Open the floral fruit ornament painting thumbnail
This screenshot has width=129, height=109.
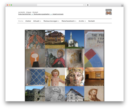tap(35, 39)
